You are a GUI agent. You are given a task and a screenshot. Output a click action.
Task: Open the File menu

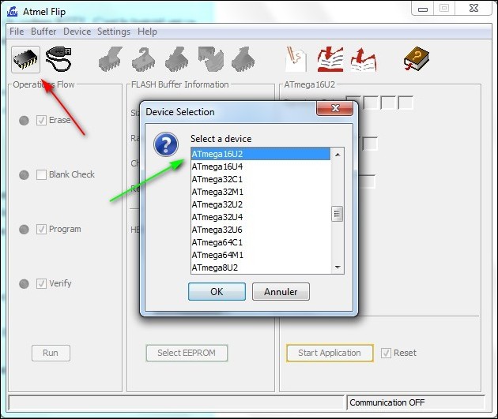[x=17, y=32]
